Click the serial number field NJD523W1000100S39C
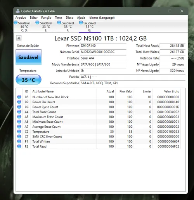The image size is (194, 200). tap(103, 52)
